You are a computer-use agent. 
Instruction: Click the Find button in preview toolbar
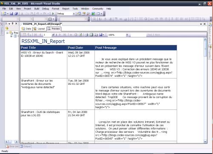(x=150, y=35)
